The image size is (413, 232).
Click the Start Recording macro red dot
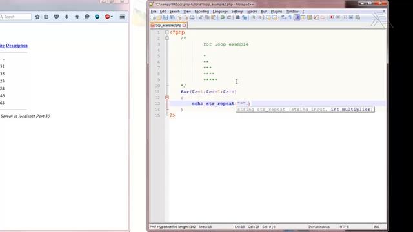tap(331, 17)
